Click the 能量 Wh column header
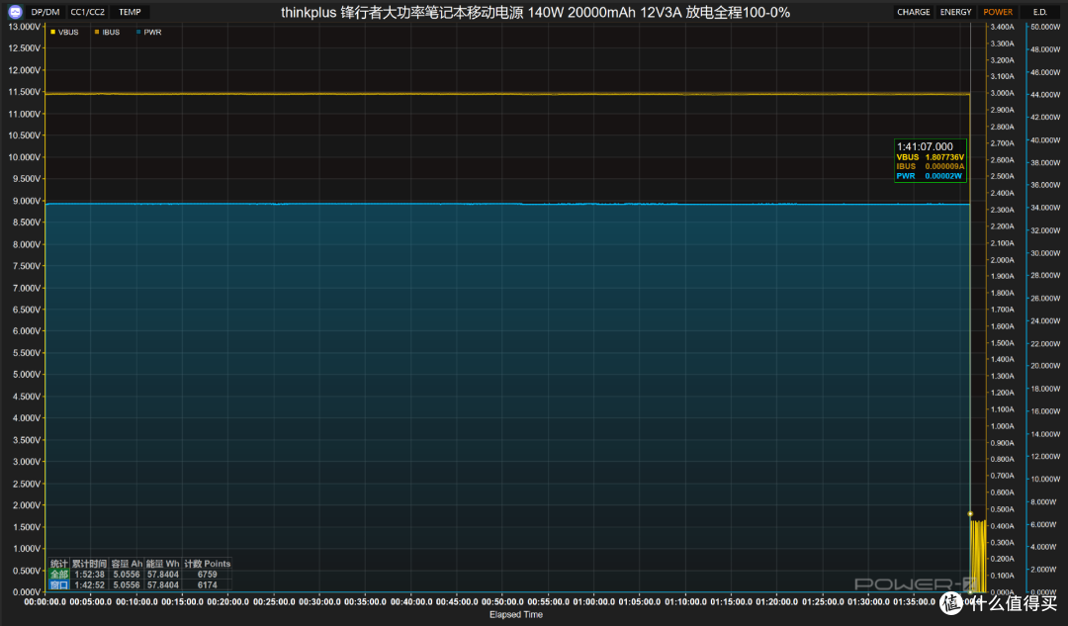Screen dimensions: 1068x626 (x=163, y=564)
